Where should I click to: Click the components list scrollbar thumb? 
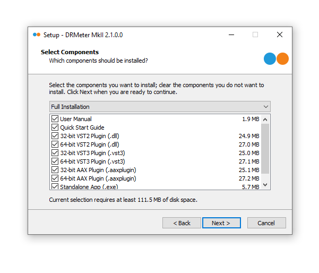coord(266,149)
